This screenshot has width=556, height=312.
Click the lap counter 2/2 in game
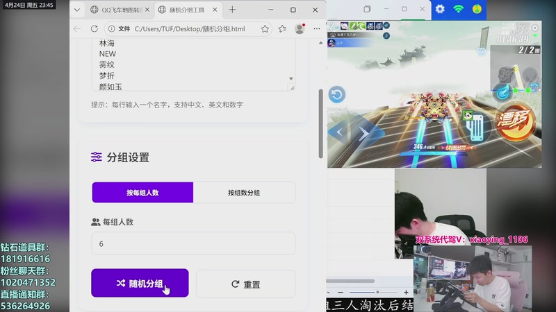click(528, 50)
